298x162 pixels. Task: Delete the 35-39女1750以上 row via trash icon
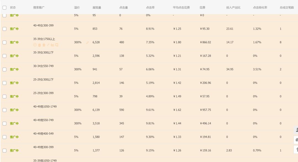(x=44, y=45)
